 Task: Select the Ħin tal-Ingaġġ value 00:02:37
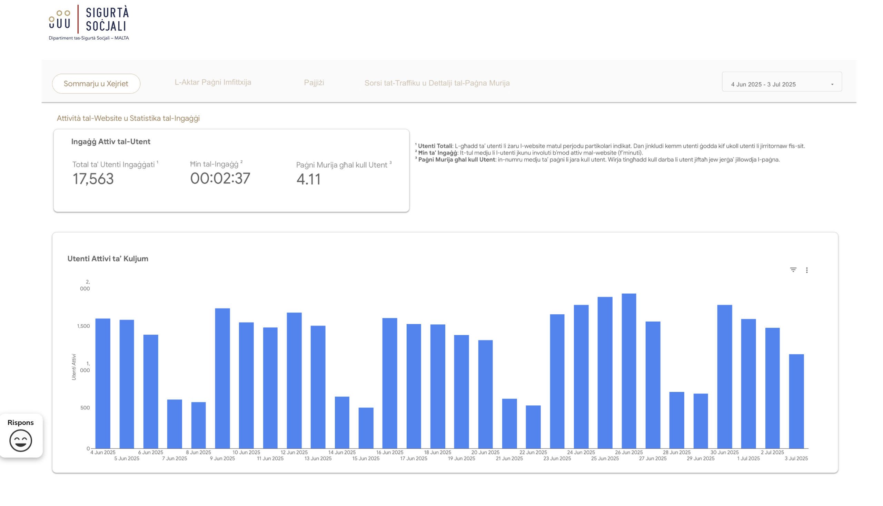click(220, 179)
